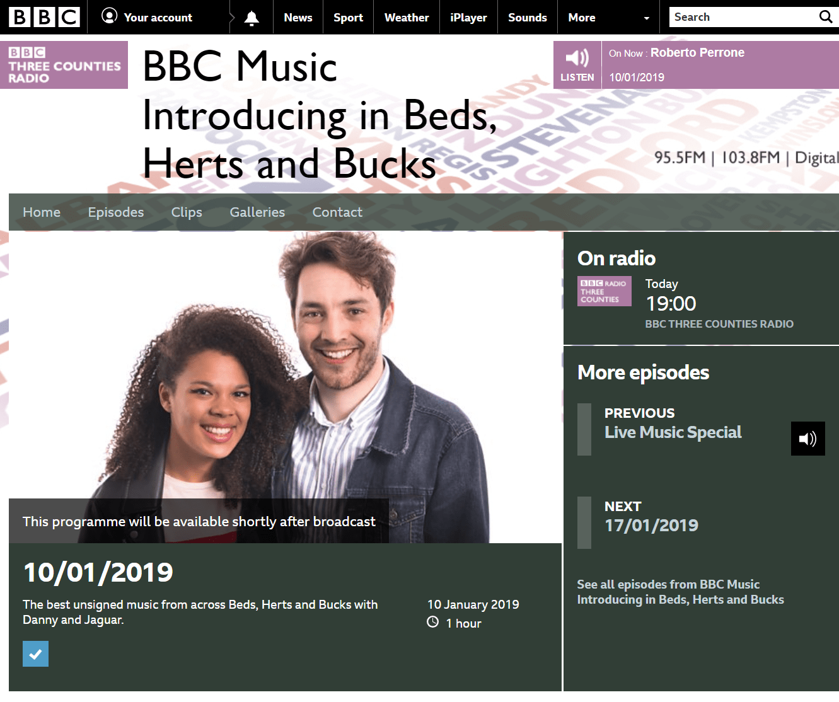Open next episode 17/01/2019

[x=651, y=526]
